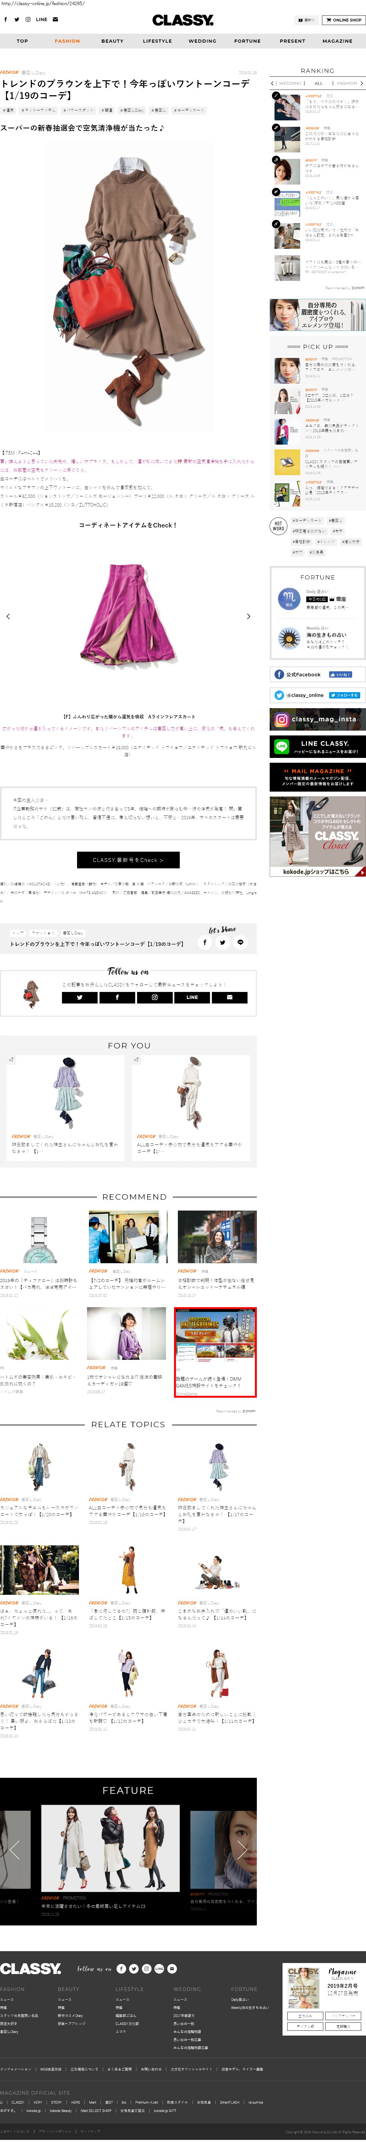Image resolution: width=366 pixels, height=2146 pixels.
Task: Open the footer LINE round icon
Action: (x=159, y=1968)
